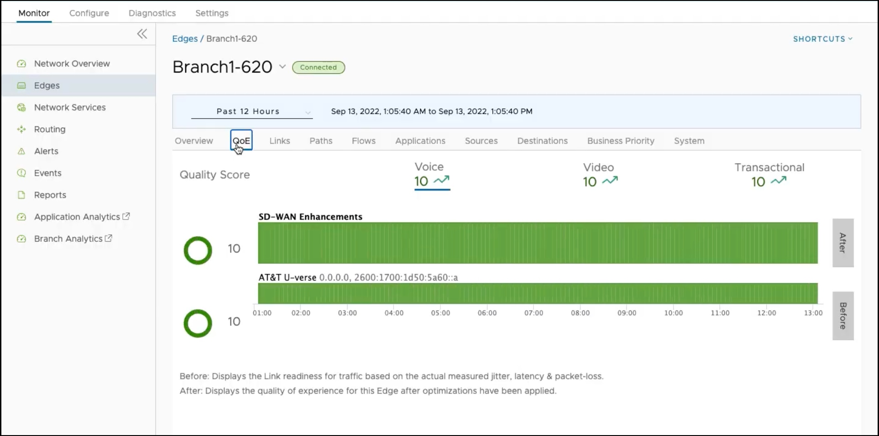Click the 07:00 timeline label
This screenshot has width=879, height=436.
click(x=534, y=313)
